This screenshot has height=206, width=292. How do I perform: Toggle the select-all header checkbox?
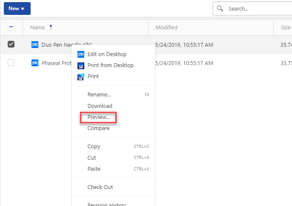click(11, 27)
